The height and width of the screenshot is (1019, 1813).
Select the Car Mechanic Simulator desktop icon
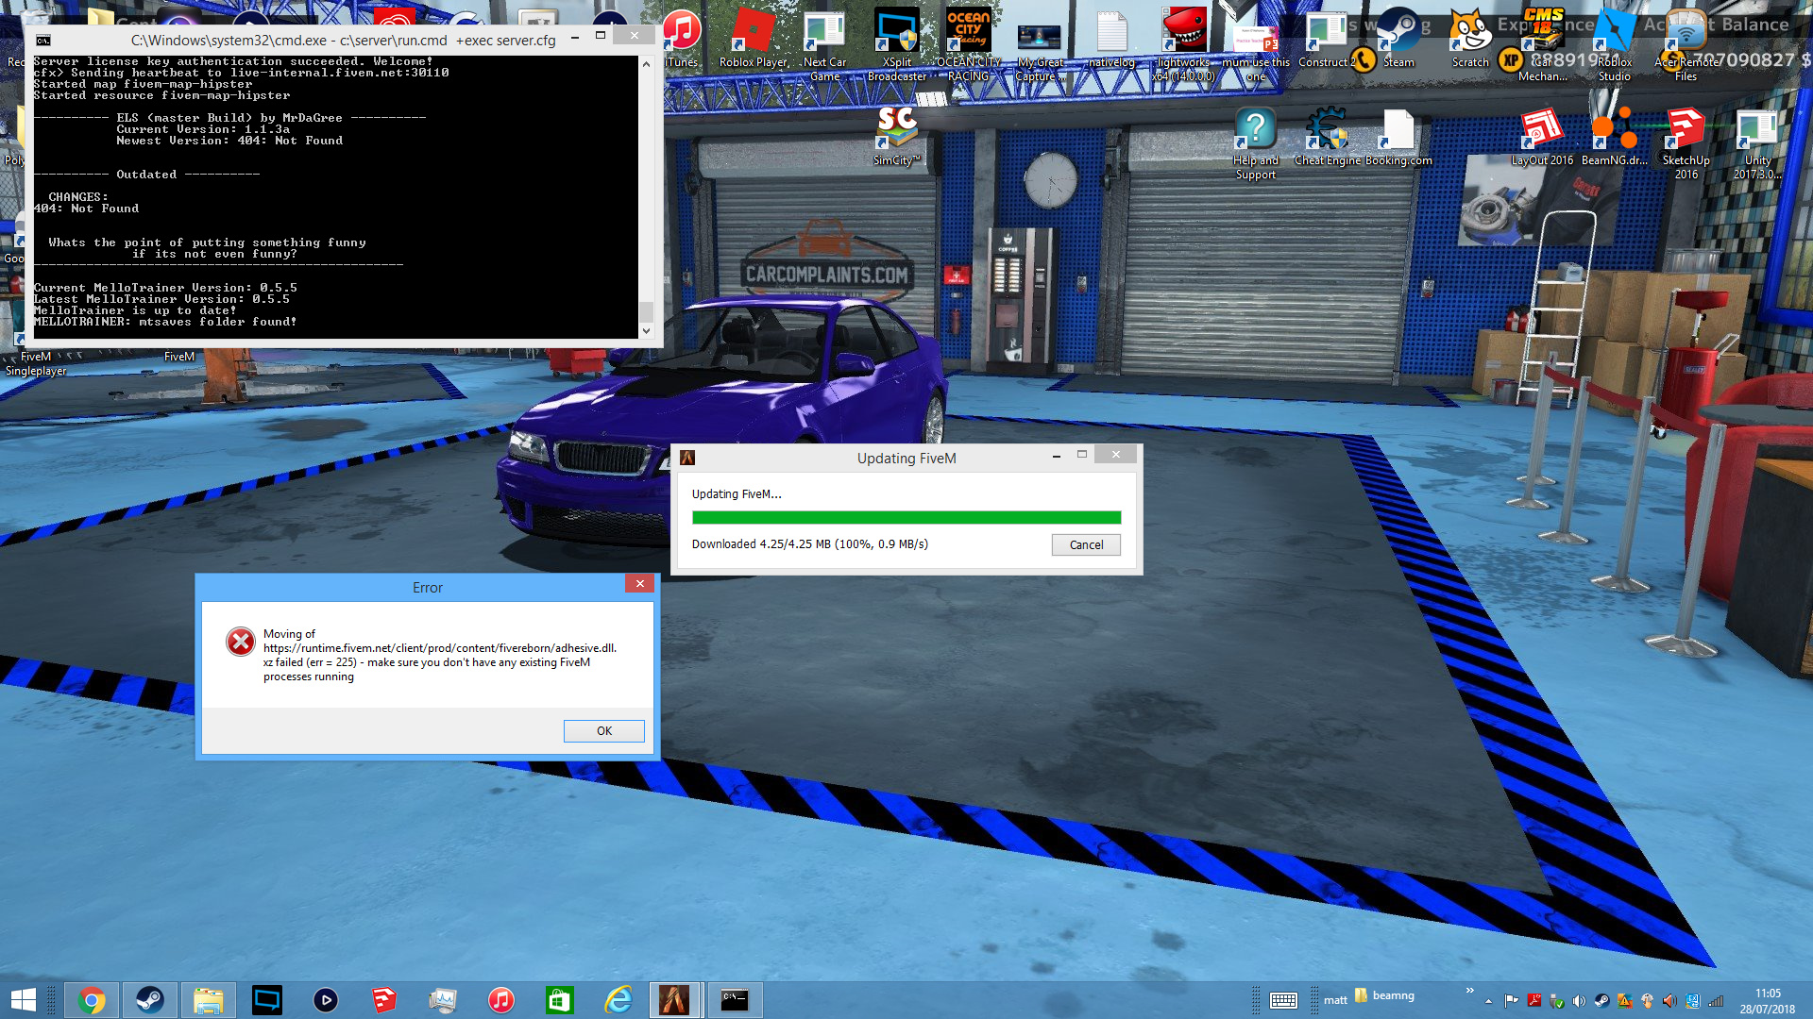[1542, 45]
